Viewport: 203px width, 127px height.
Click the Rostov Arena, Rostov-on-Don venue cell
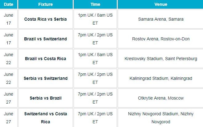pos(160,39)
